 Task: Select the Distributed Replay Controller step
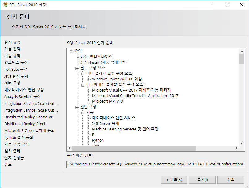pos(28,117)
